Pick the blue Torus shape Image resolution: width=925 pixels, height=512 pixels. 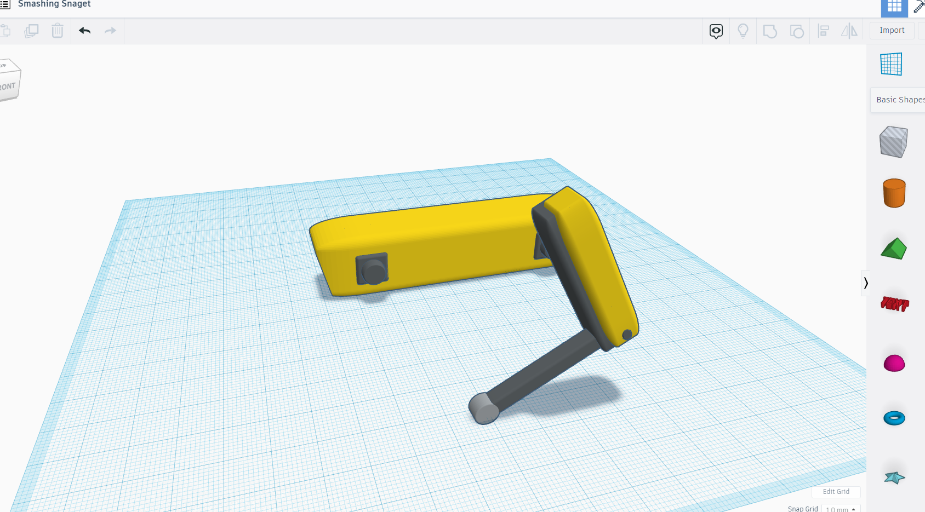click(x=894, y=418)
